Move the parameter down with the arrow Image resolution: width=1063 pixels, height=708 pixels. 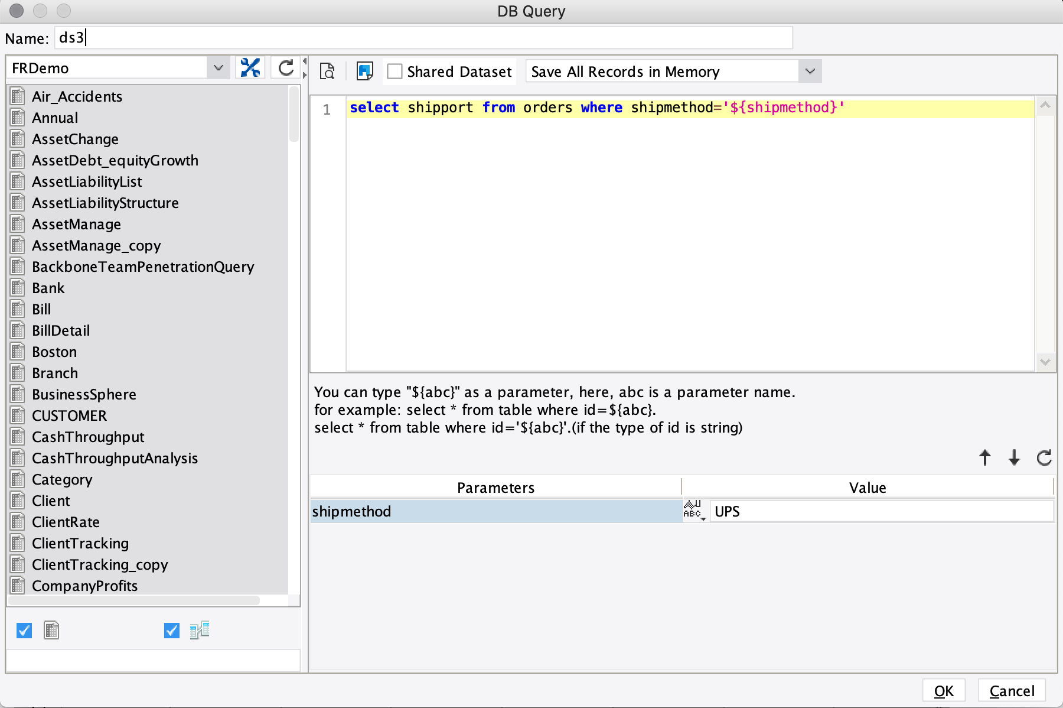pyautogui.click(x=1014, y=457)
